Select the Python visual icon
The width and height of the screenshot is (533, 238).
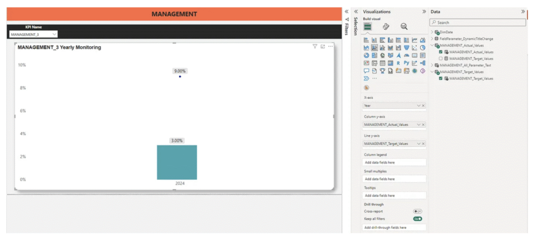pos(407,63)
